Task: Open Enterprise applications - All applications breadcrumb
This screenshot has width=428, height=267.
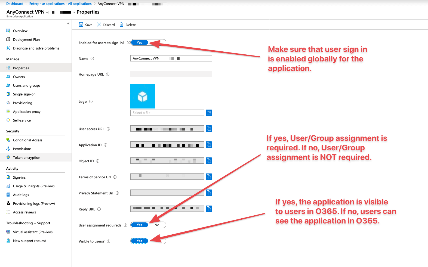Action: 60,4
